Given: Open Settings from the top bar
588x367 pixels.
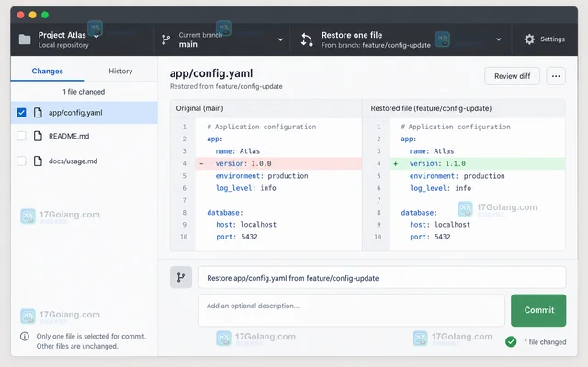Looking at the screenshot, I should click(x=544, y=39).
